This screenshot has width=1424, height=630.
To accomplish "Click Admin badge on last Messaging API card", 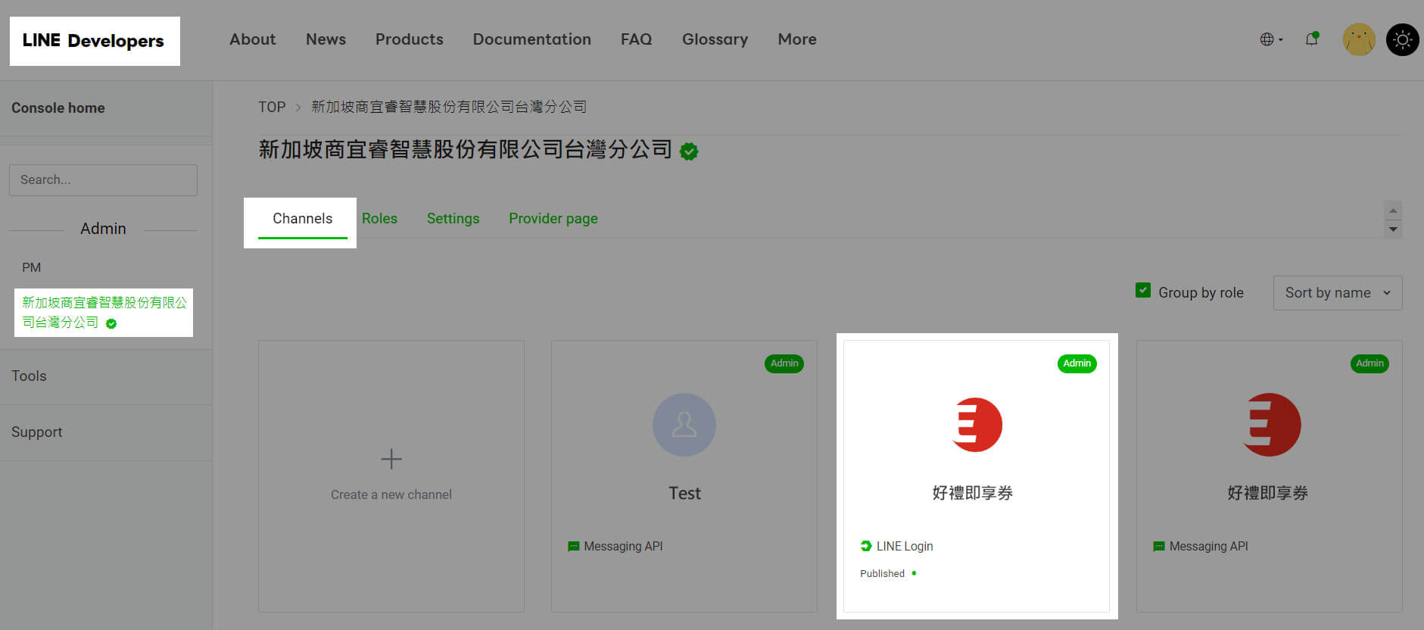I will click(x=1370, y=363).
